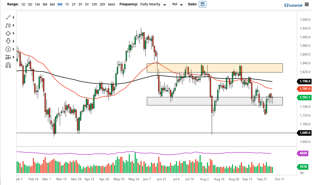Set range to 10Y
Screen dimensions: 315x185
pos(94,4)
